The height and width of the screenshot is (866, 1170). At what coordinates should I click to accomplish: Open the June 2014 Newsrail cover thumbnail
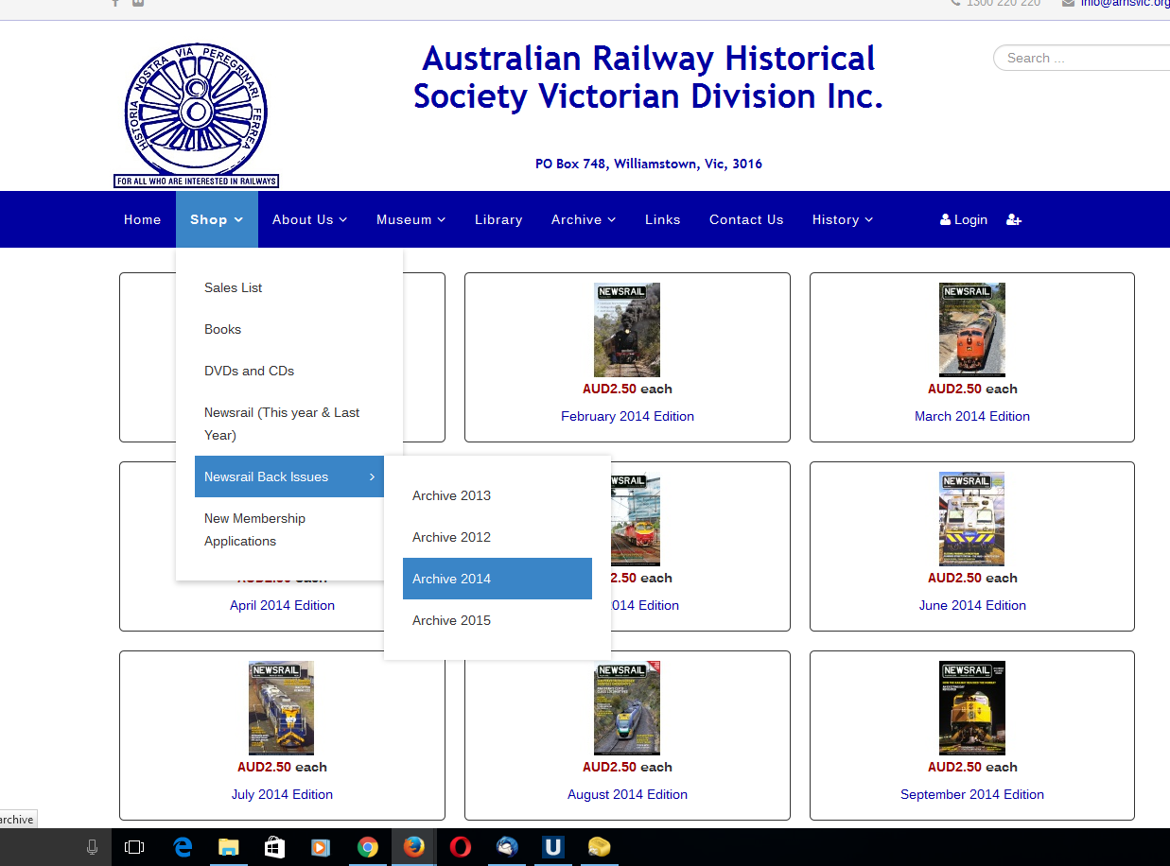coord(972,519)
